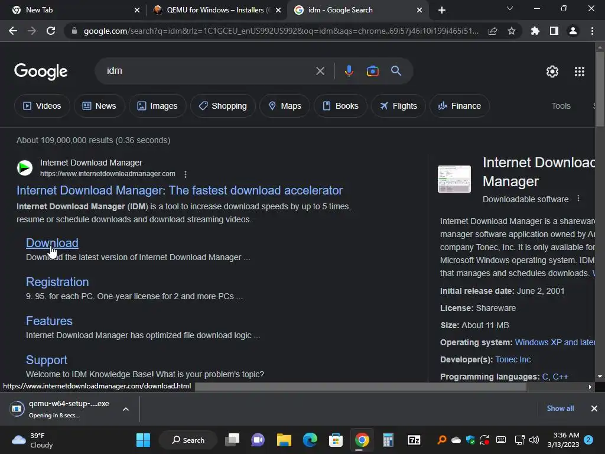Filter results by Shopping
Viewport: 605px width, 454px height.
pos(223,106)
